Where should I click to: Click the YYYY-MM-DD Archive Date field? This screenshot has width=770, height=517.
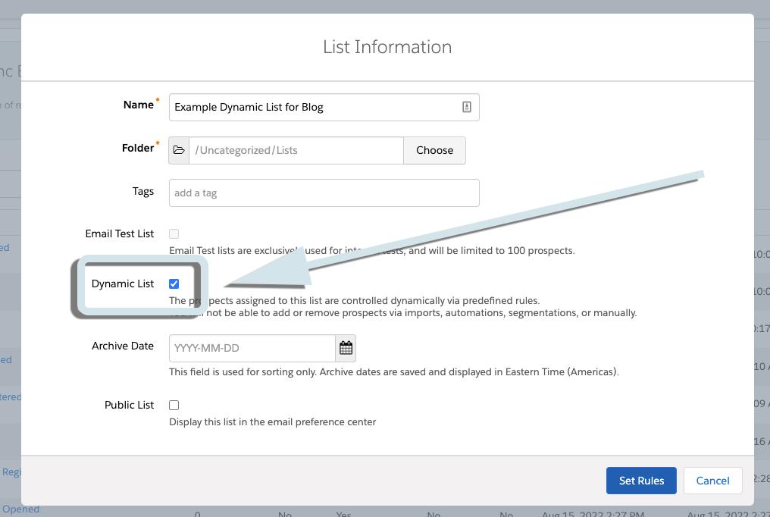pos(252,348)
